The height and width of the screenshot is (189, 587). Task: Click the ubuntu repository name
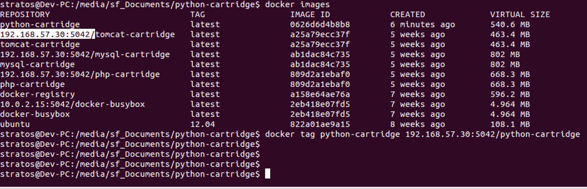click(x=15, y=124)
